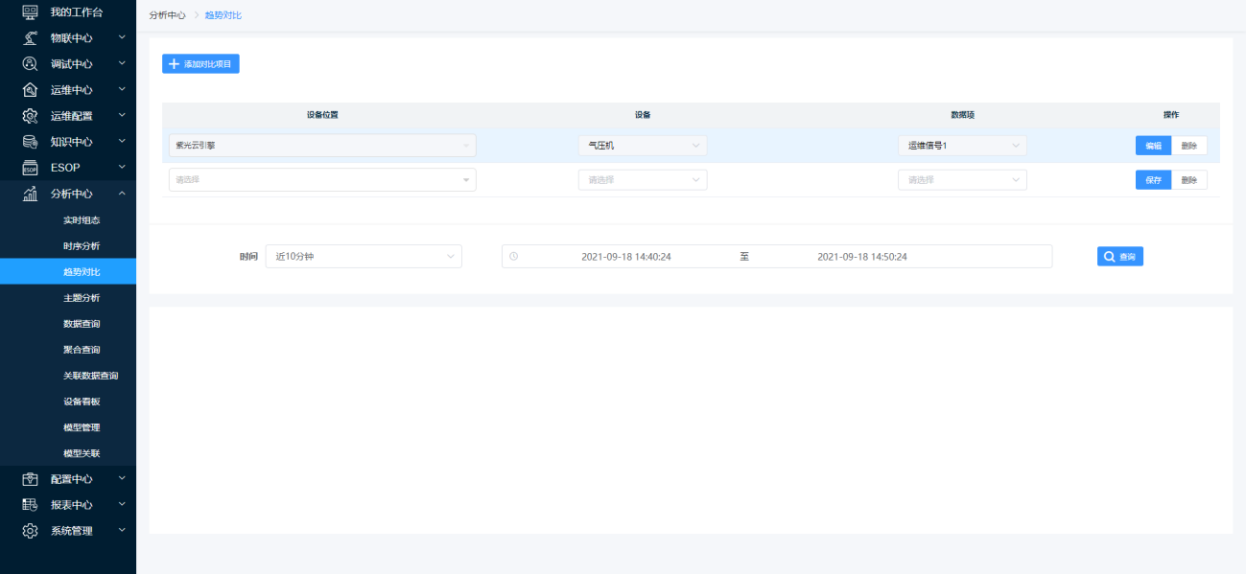Click the 添加对比项目 button
The height and width of the screenshot is (574, 1246).
(x=200, y=64)
